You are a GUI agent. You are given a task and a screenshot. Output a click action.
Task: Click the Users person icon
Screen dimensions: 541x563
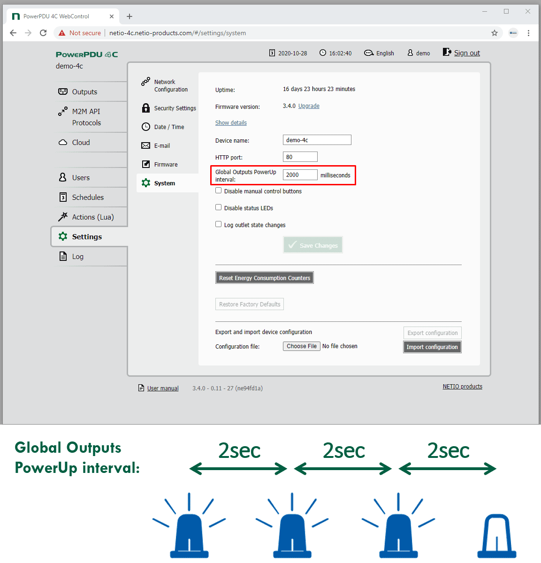coord(63,177)
